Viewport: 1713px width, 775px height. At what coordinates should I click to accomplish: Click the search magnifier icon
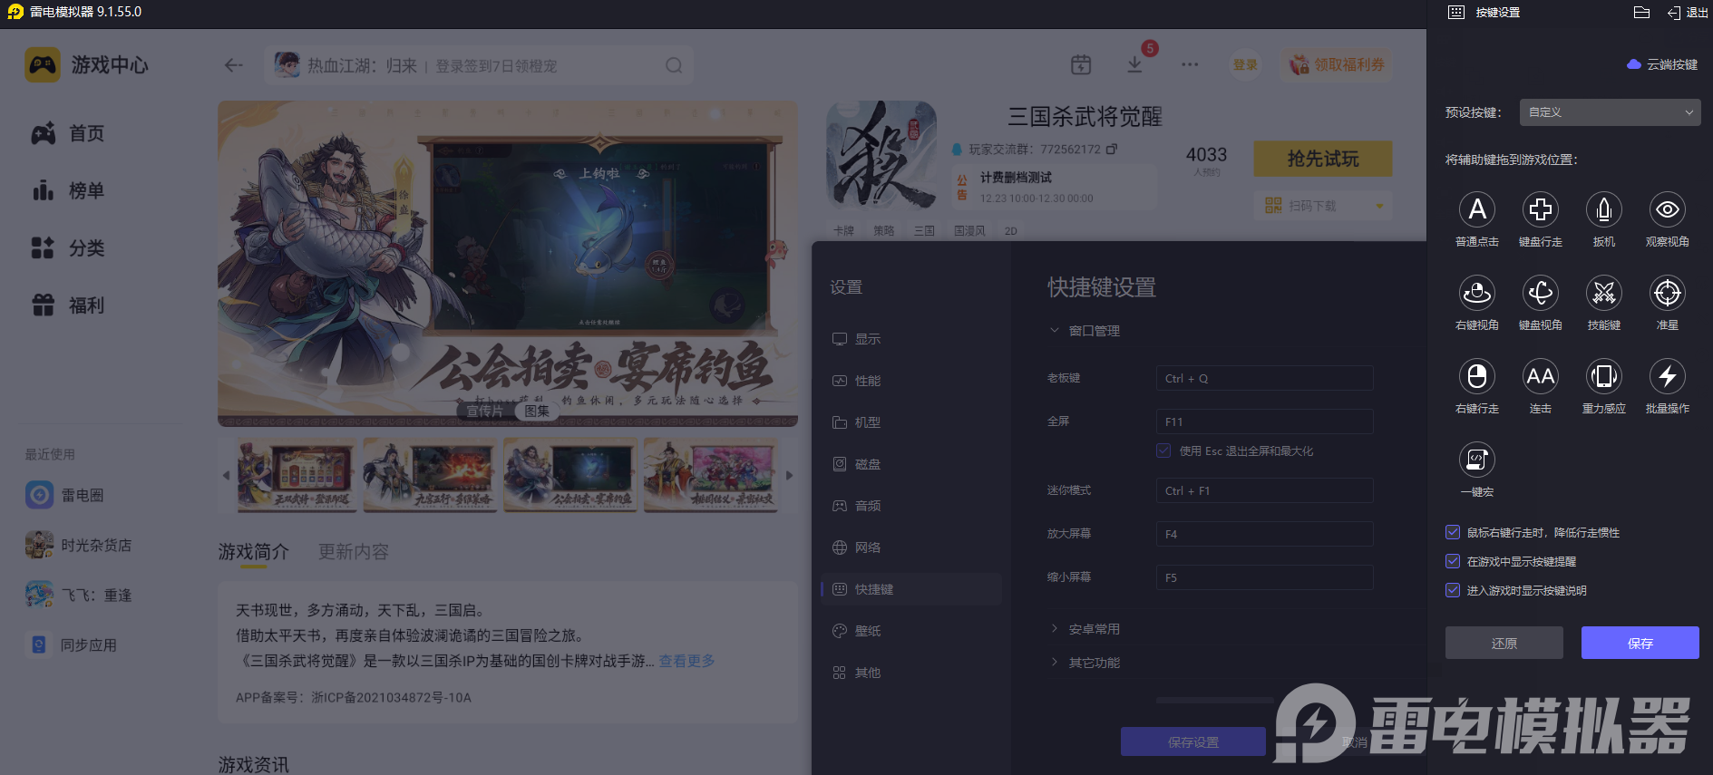click(674, 65)
